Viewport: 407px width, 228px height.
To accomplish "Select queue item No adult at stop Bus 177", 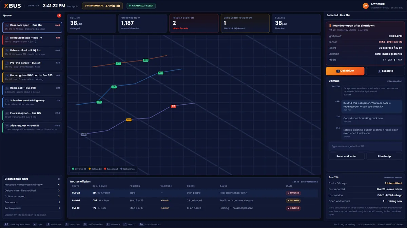I will click(32, 40).
